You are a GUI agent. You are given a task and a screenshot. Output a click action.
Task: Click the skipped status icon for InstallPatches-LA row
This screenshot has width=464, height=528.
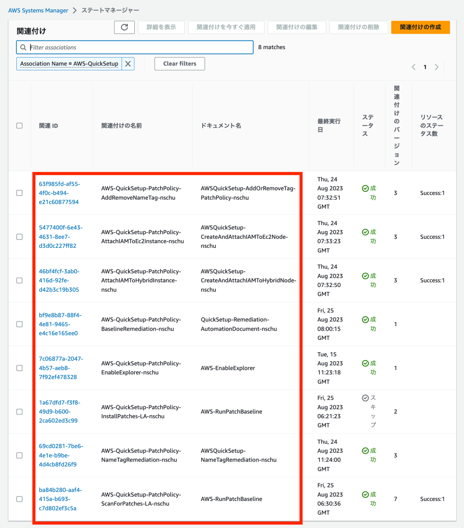365,398
